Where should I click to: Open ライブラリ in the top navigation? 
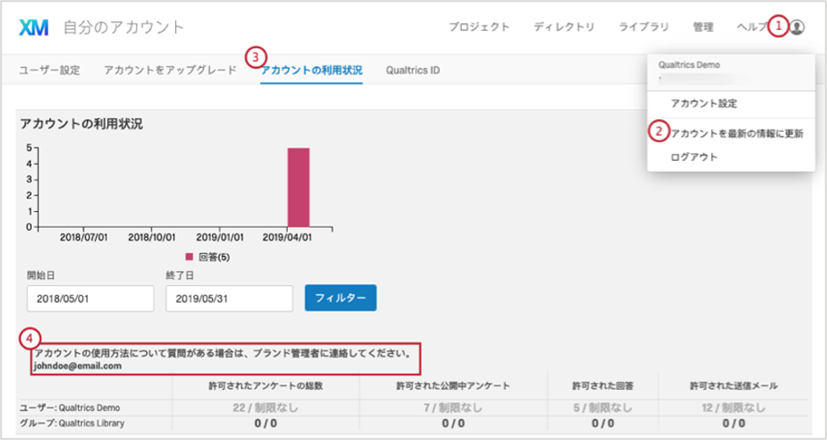coord(643,27)
